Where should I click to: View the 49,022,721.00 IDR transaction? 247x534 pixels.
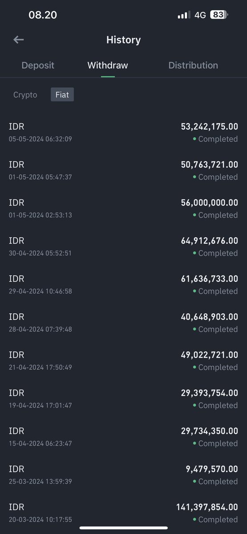(123, 361)
